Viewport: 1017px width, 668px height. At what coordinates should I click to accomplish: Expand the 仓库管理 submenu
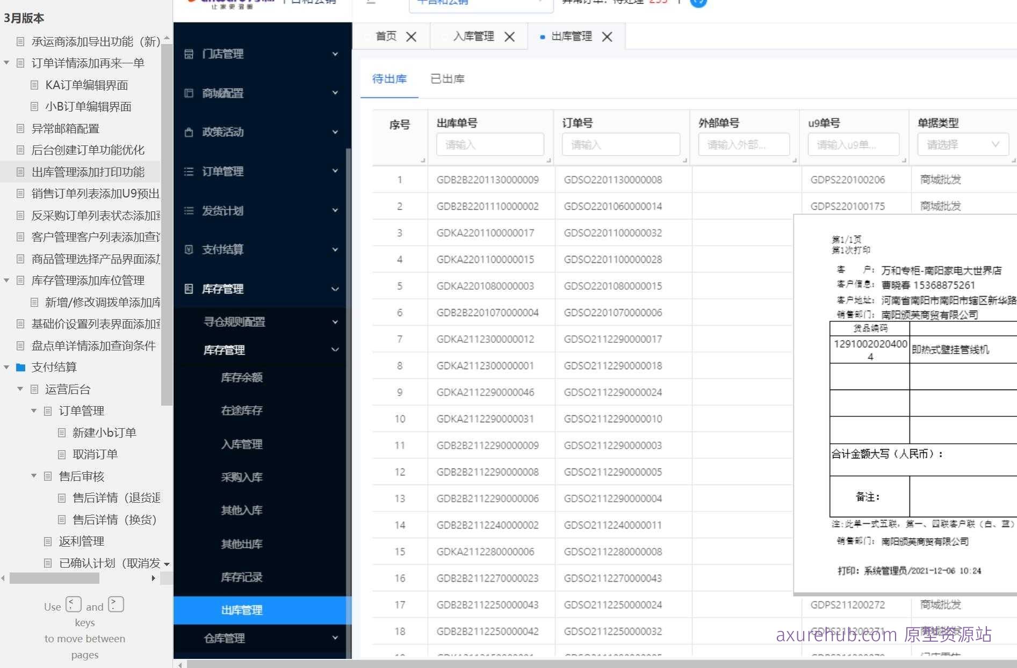coord(335,638)
